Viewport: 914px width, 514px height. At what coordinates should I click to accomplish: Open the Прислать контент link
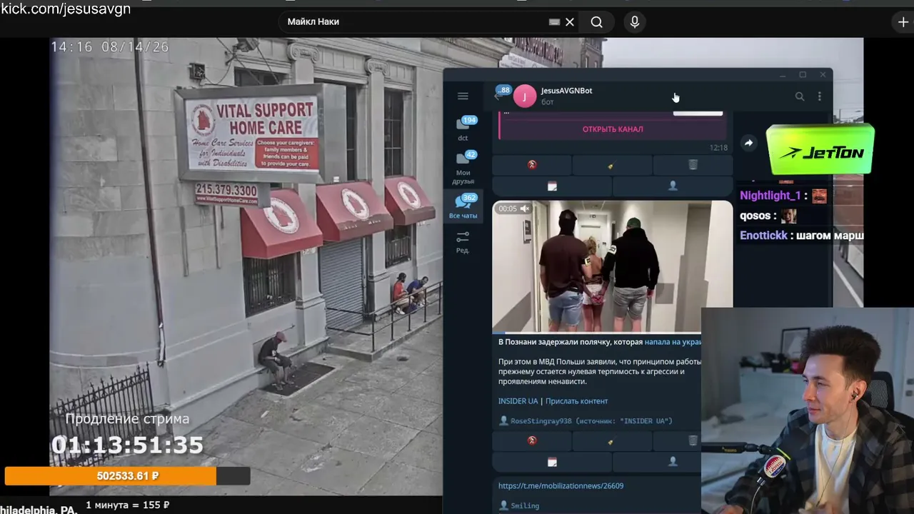click(576, 401)
